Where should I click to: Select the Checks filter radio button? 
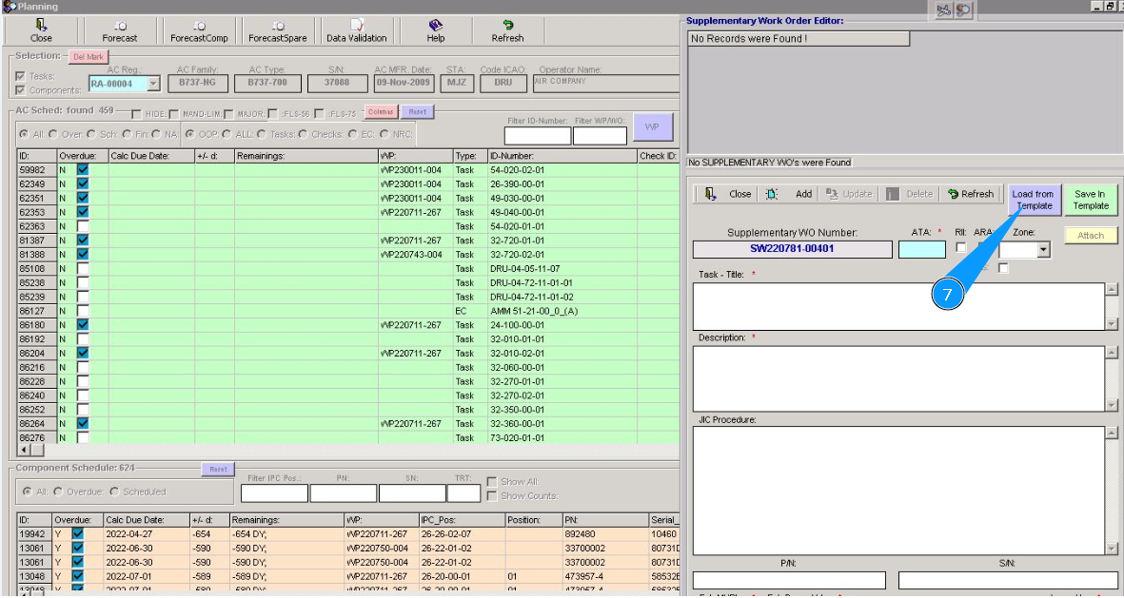pyautogui.click(x=304, y=134)
